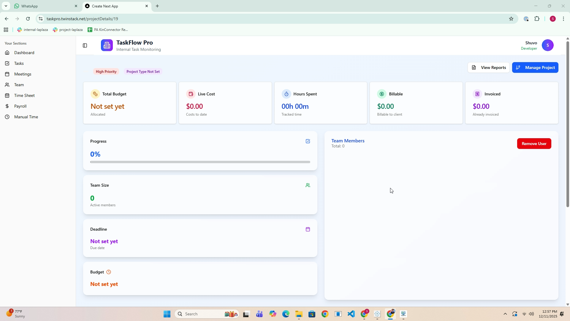The image size is (570, 321).
Task: Toggle the sidebar collapse icon
Action: coord(85,45)
